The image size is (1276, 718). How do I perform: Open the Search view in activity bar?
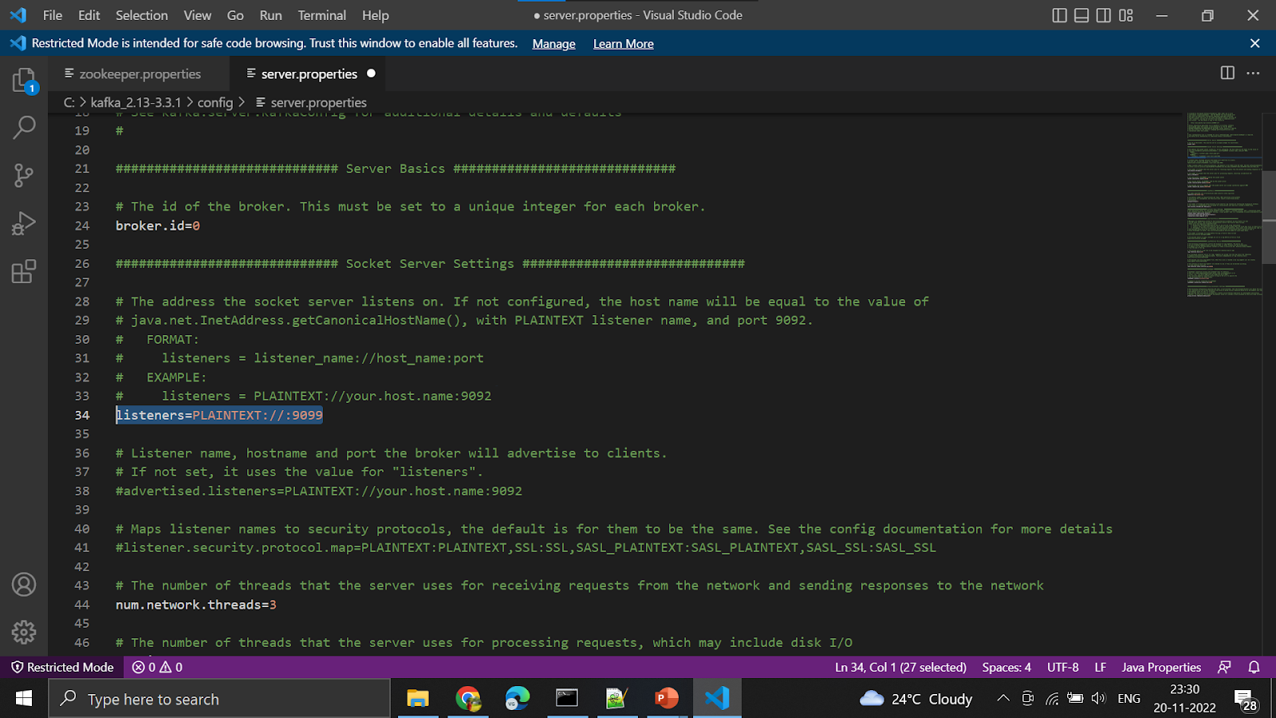[x=24, y=127]
